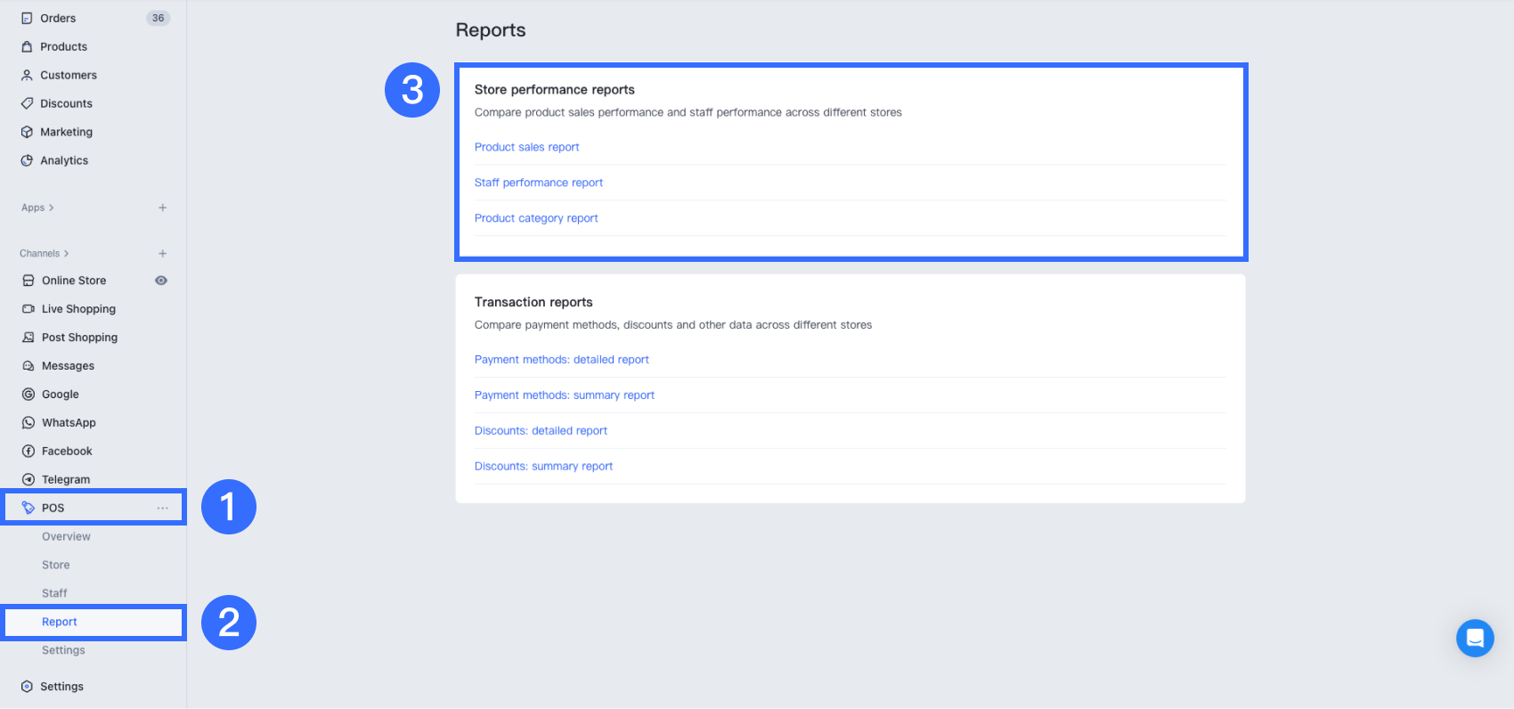The image size is (1514, 709).
Task: Click the Orders bag icon in sidebar
Action: [27, 18]
